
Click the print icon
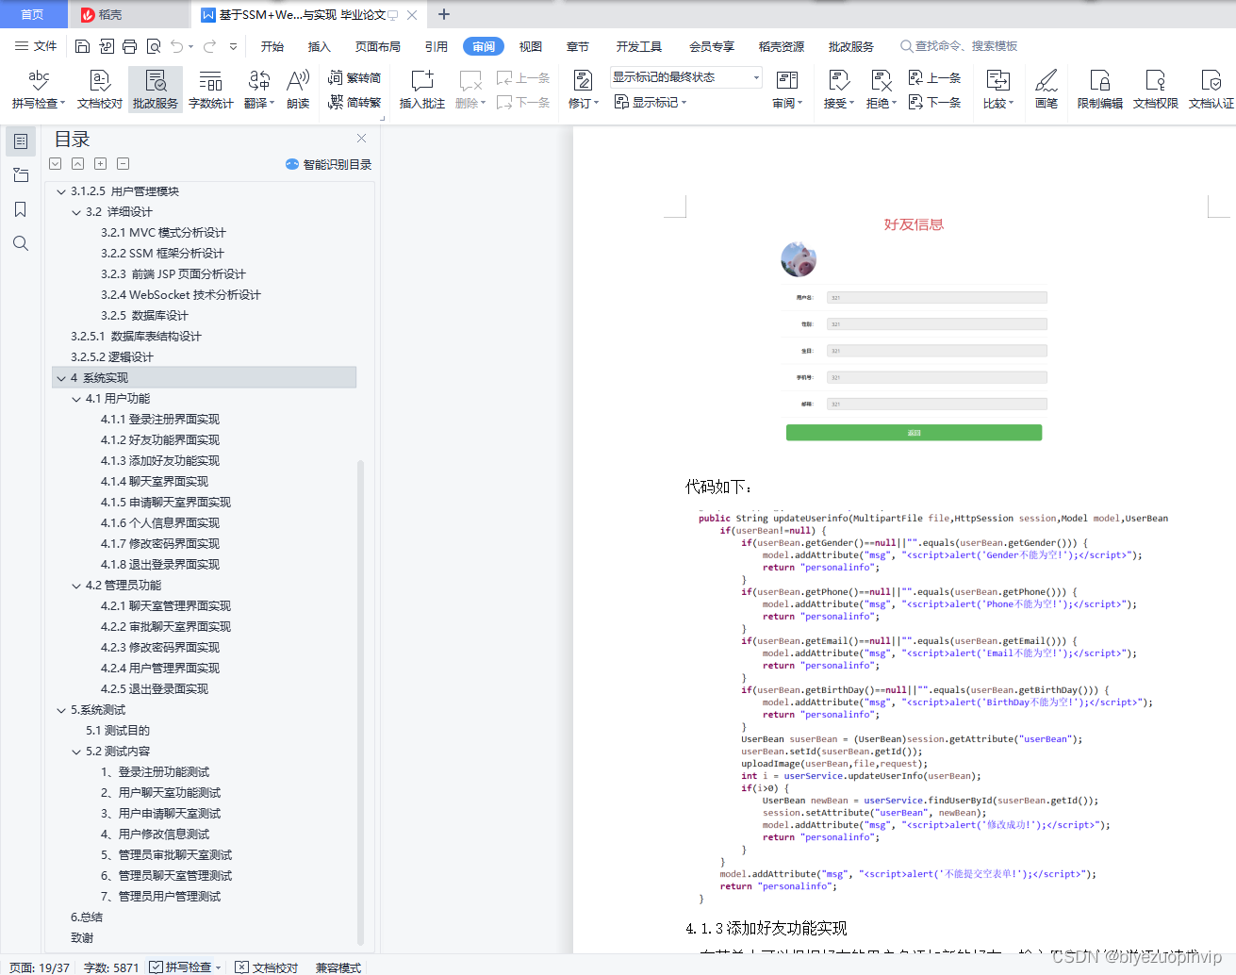tap(129, 46)
